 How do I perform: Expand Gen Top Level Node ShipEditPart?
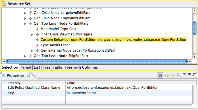[25, 56]
